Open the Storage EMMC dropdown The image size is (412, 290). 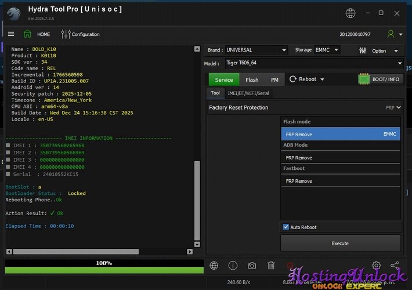(327, 50)
